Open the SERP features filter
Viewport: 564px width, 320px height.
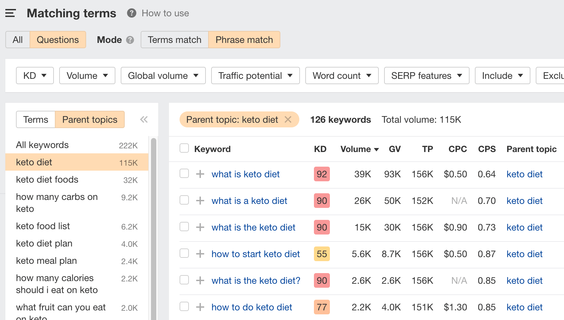(427, 76)
